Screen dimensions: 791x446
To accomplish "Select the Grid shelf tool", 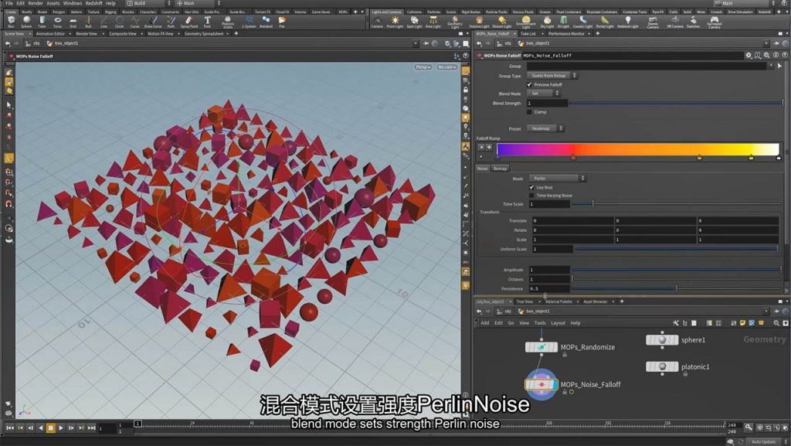I will [73, 22].
